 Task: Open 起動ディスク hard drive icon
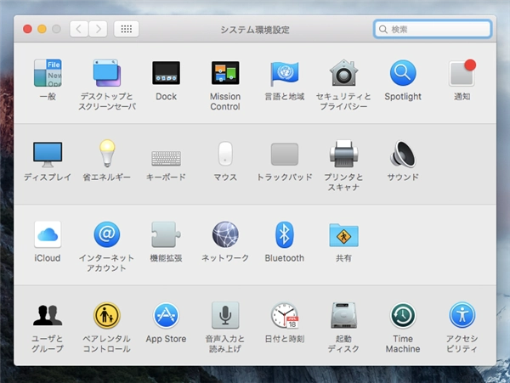tap(343, 315)
